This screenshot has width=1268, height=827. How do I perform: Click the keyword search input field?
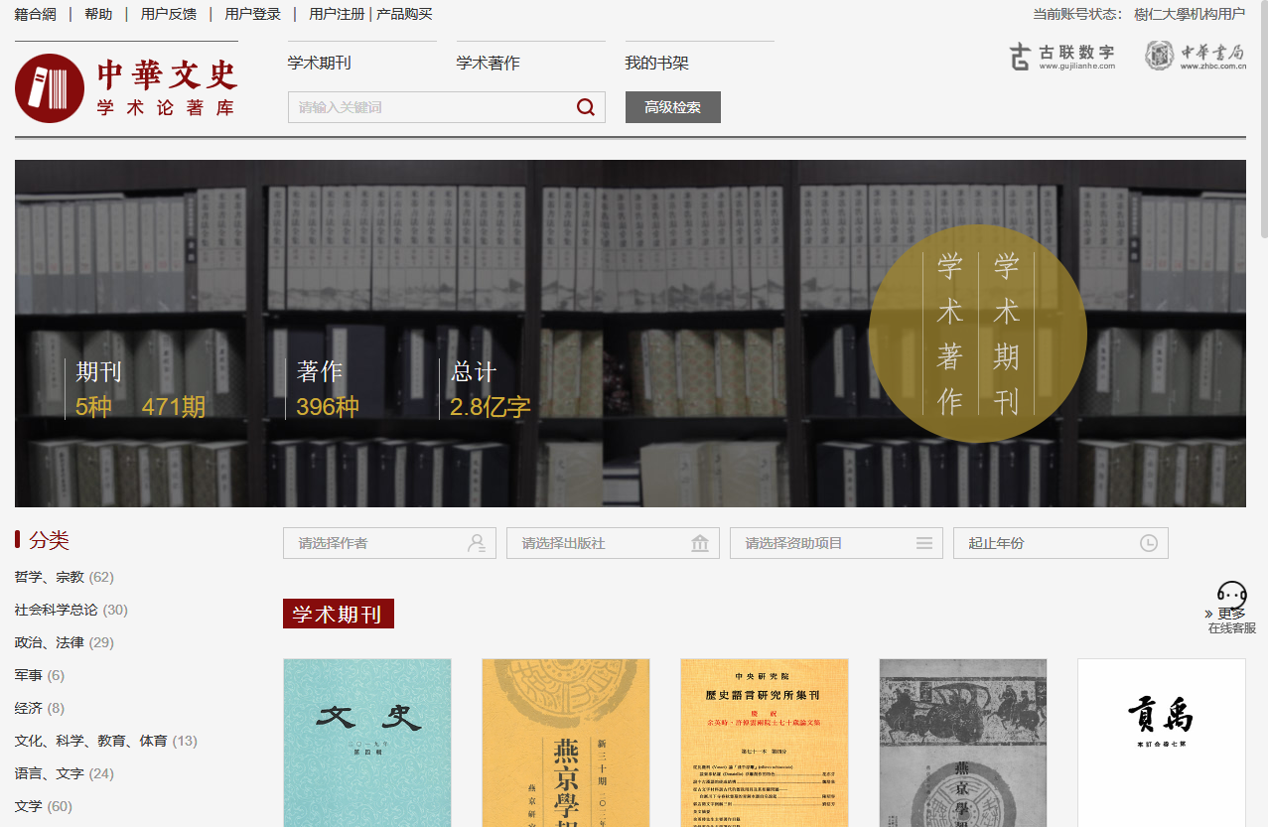tap(432, 107)
